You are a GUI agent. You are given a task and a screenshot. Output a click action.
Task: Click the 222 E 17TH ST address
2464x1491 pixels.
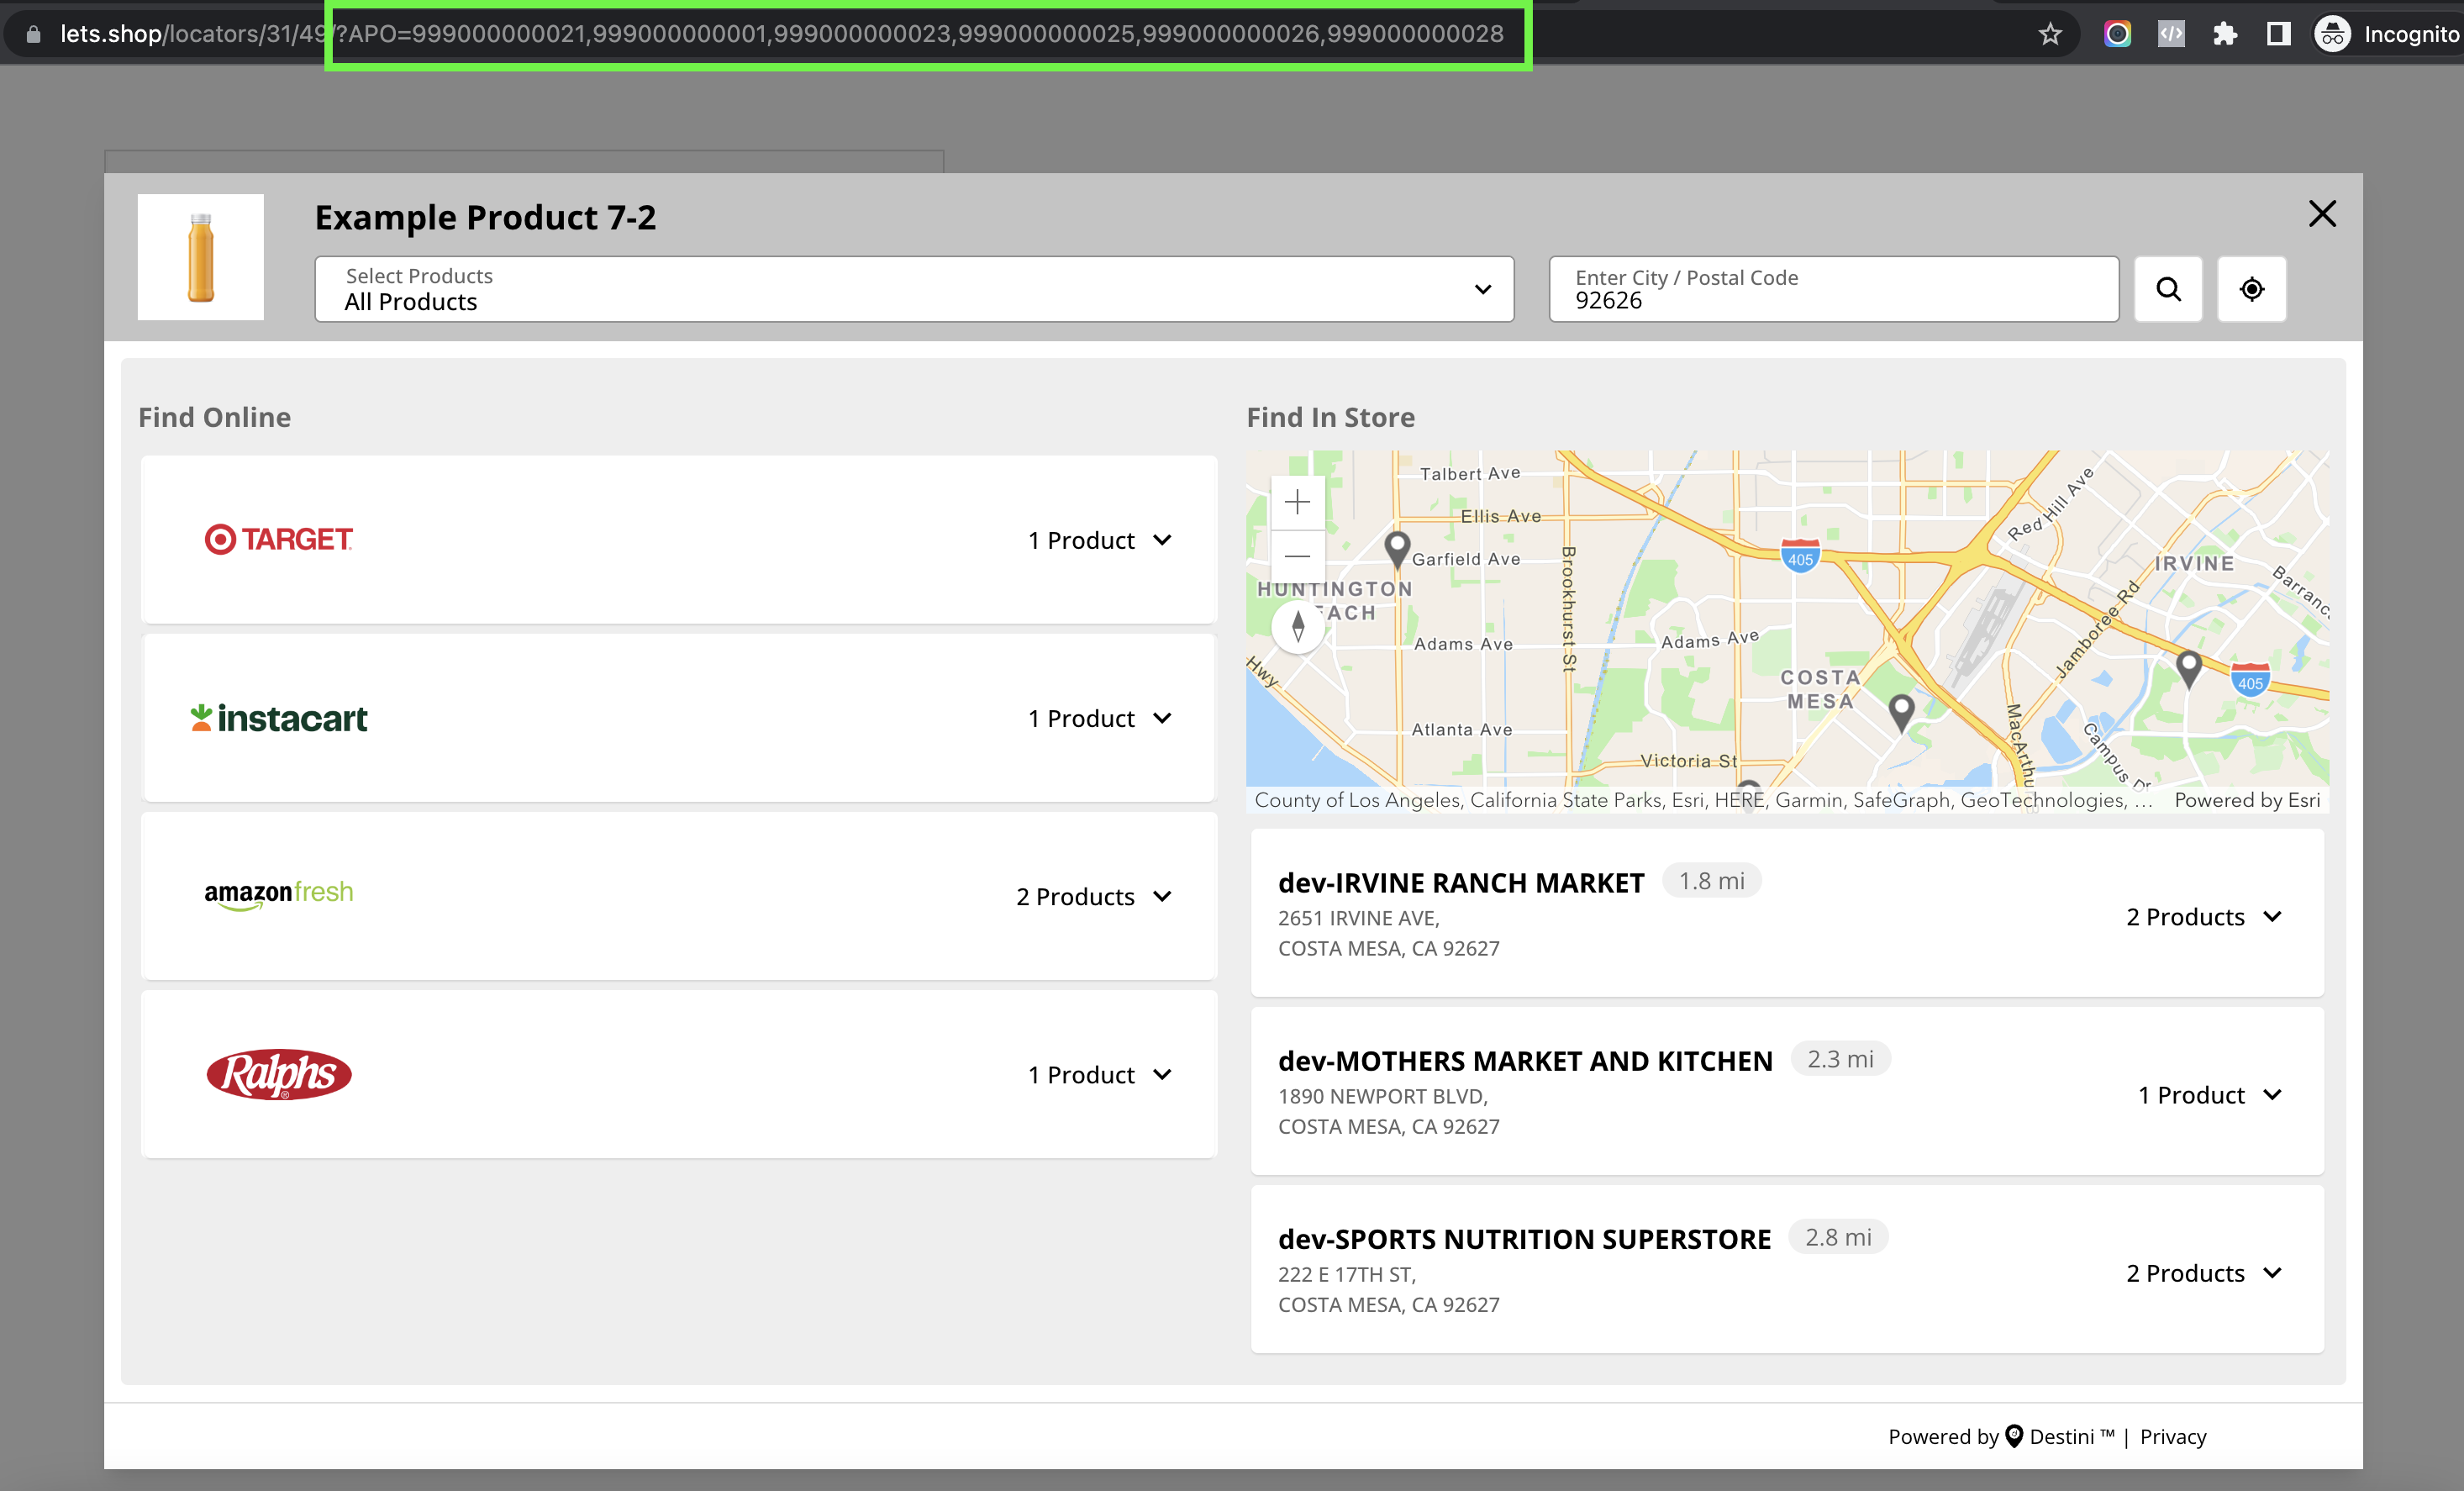(1346, 1274)
